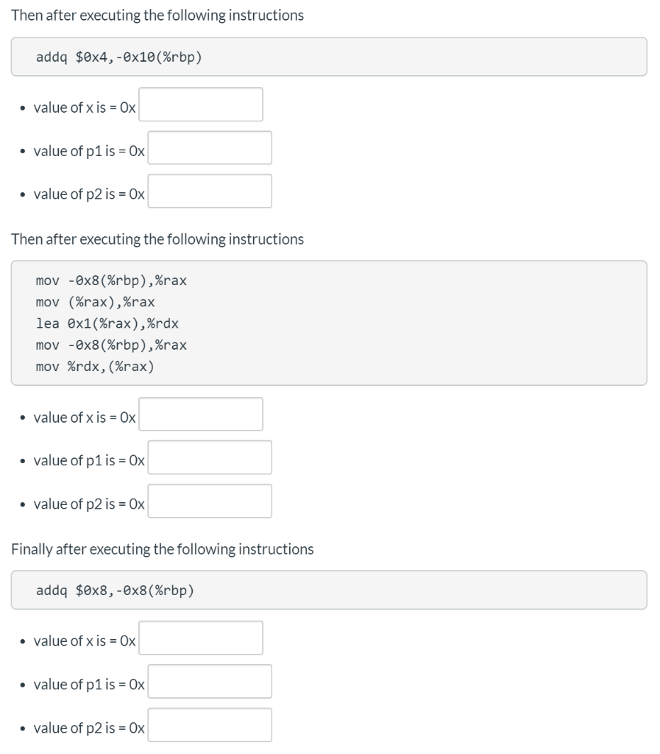Click the p1 value input in the first section
660x754 pixels.
tap(210, 149)
